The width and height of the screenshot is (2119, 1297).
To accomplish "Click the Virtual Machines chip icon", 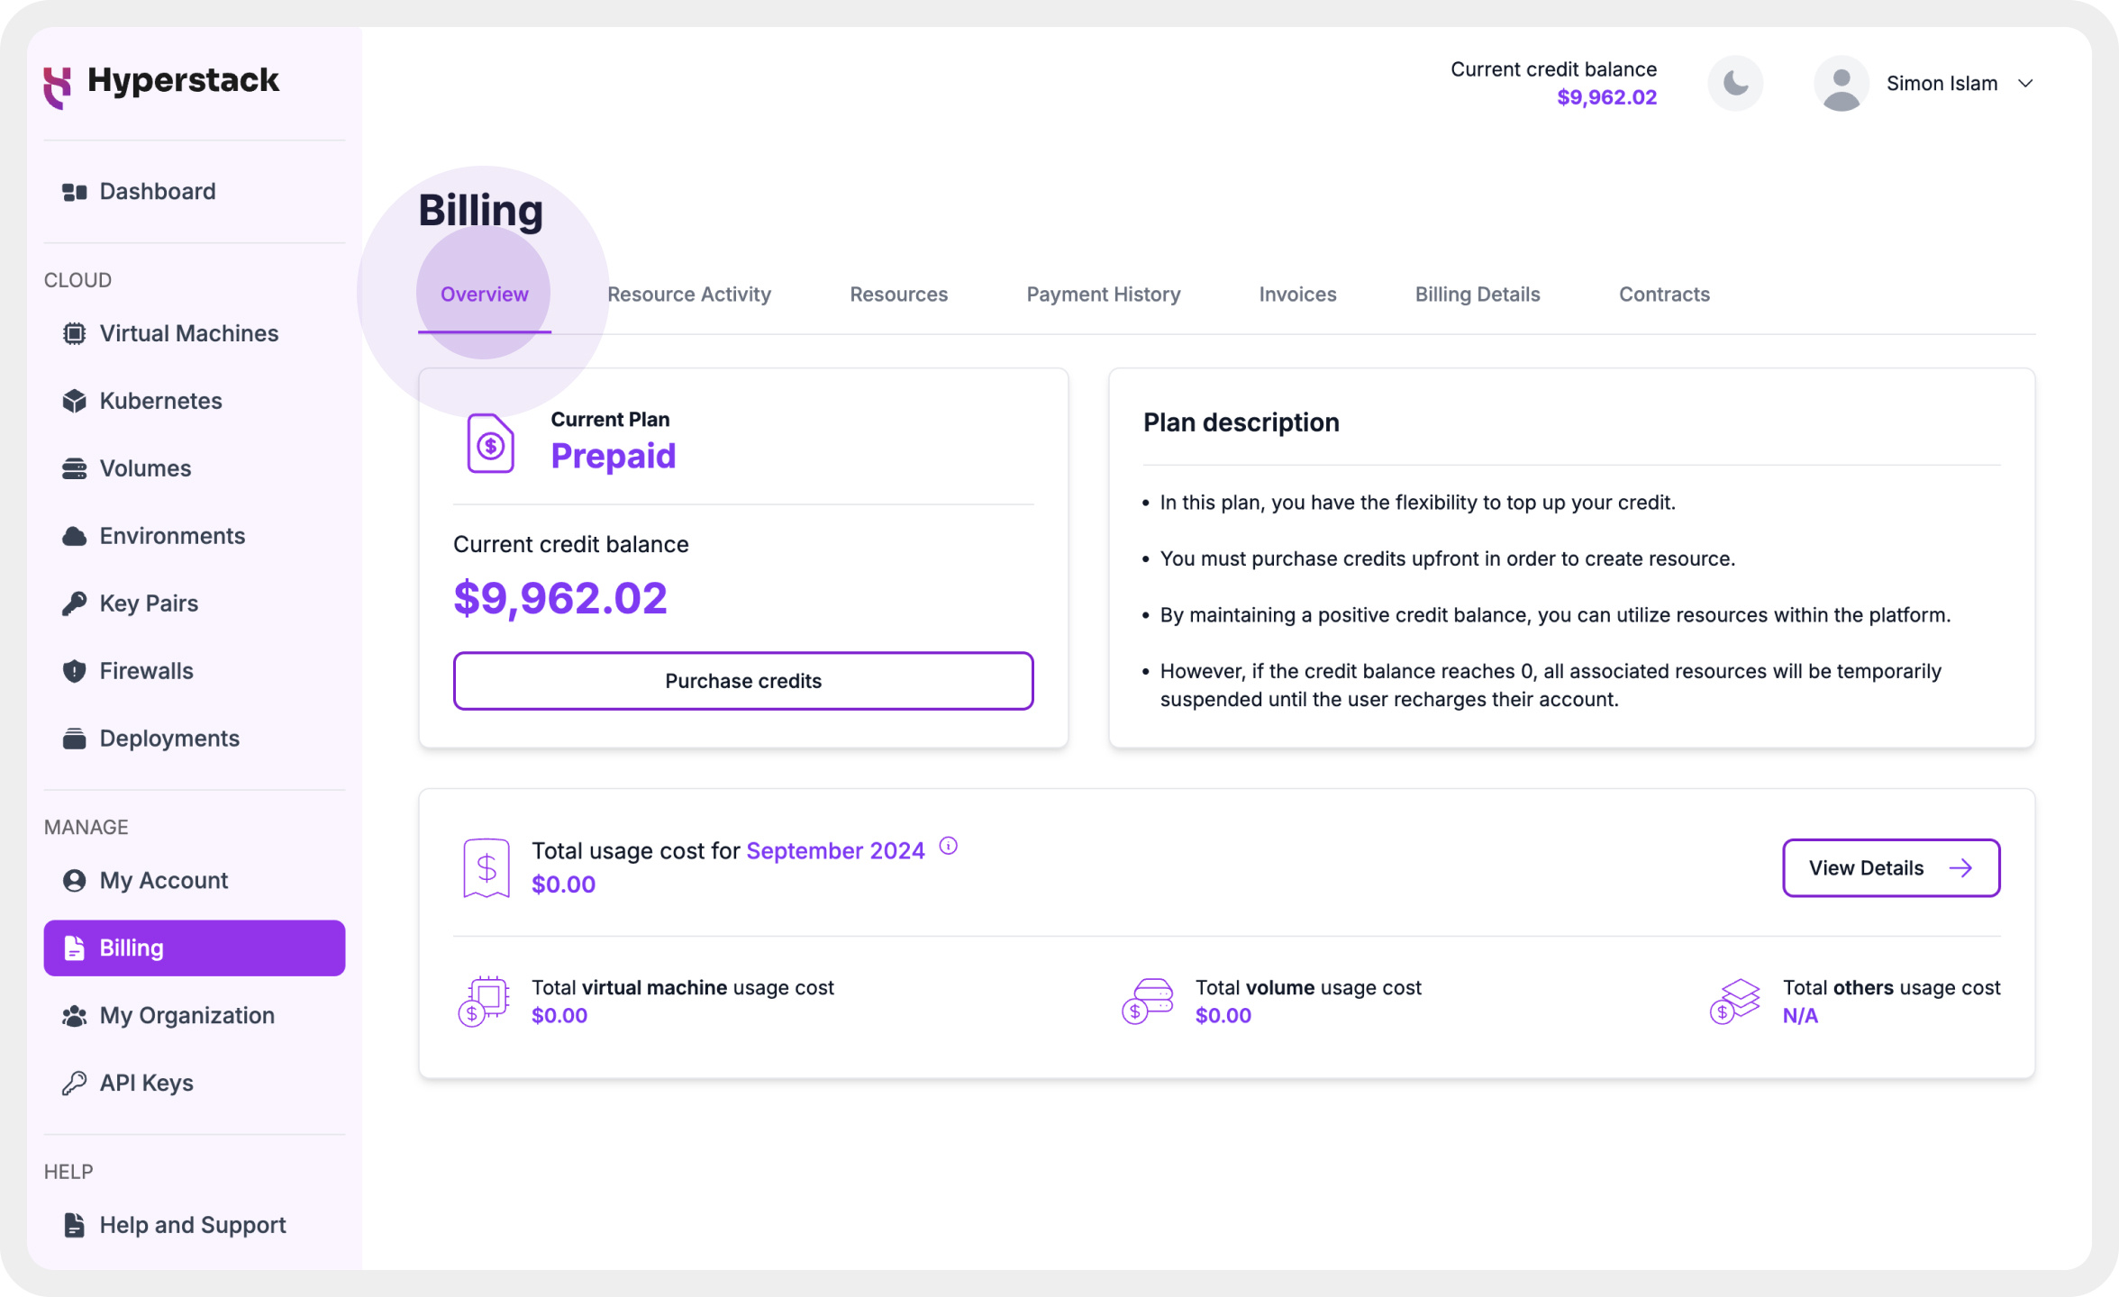I will [x=74, y=333].
